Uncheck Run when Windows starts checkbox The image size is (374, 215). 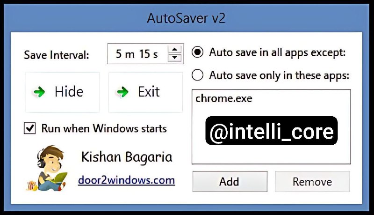(x=30, y=128)
